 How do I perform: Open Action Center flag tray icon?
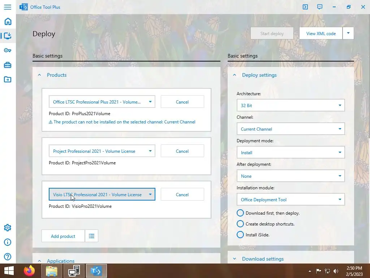[318, 271]
